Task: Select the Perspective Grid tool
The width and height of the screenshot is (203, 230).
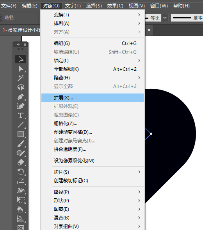Action: (21, 219)
